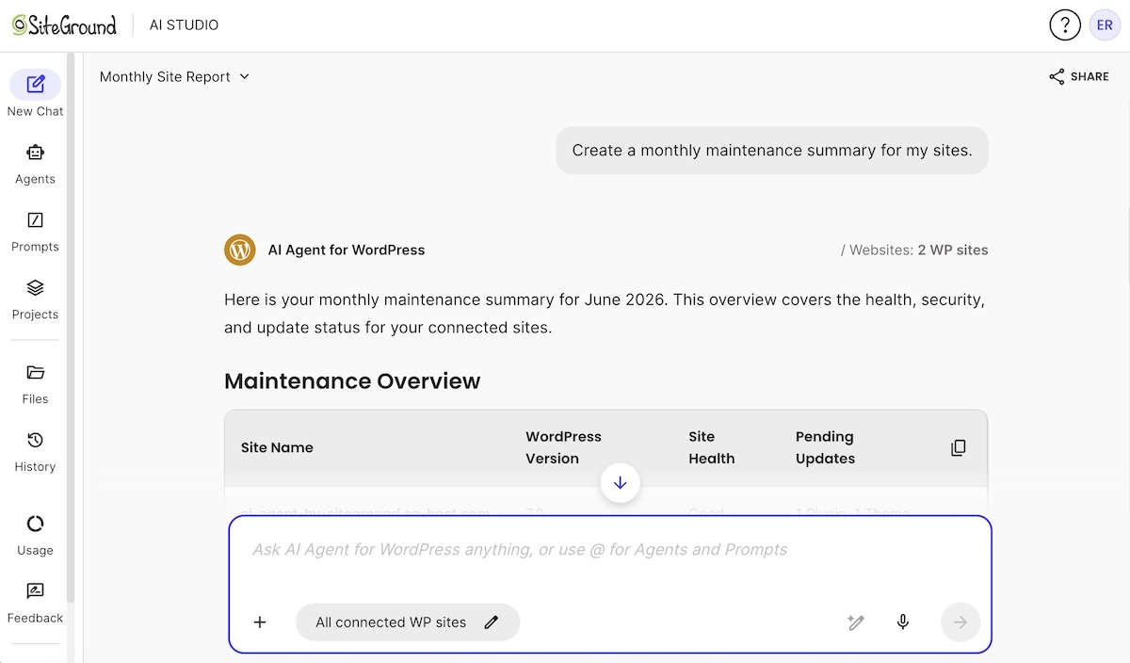This screenshot has height=663, width=1130.
Task: Open the help question mark icon
Action: tap(1065, 25)
